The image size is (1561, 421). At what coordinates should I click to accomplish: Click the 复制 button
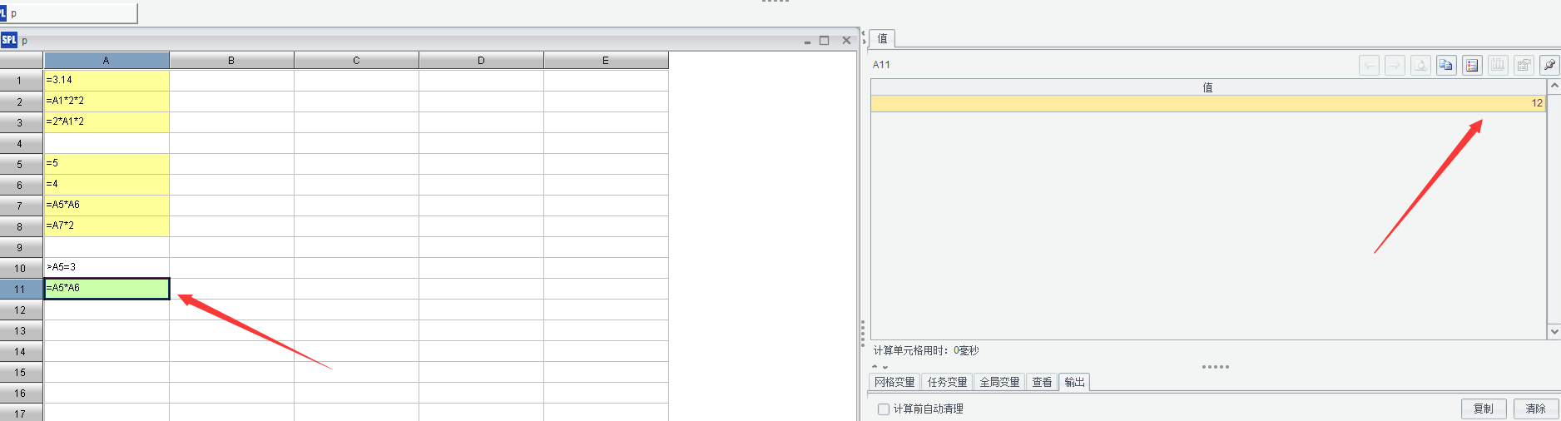(x=1484, y=409)
